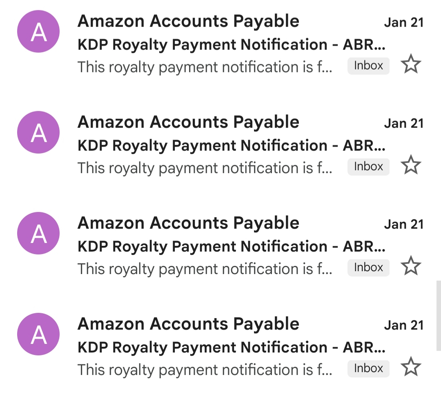
Task: Open the fourth KDP Royalty Payment Notification subject
Action: coord(231,347)
